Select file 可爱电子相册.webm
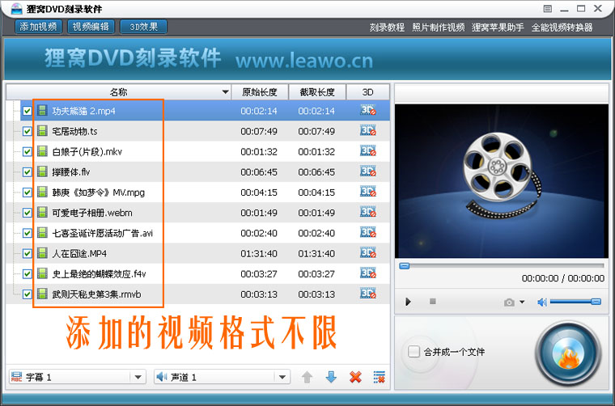Viewport: 615px width, 406px height. [x=92, y=213]
